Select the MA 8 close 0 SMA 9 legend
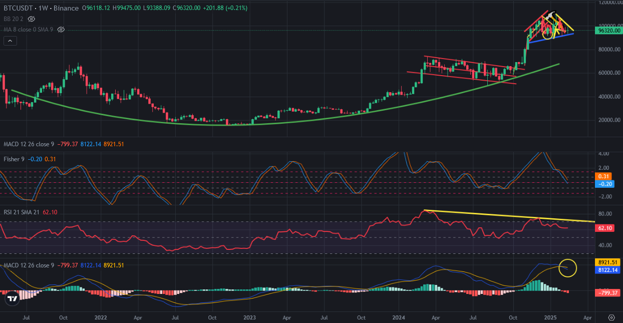This screenshot has height=323, width=623. [29, 30]
